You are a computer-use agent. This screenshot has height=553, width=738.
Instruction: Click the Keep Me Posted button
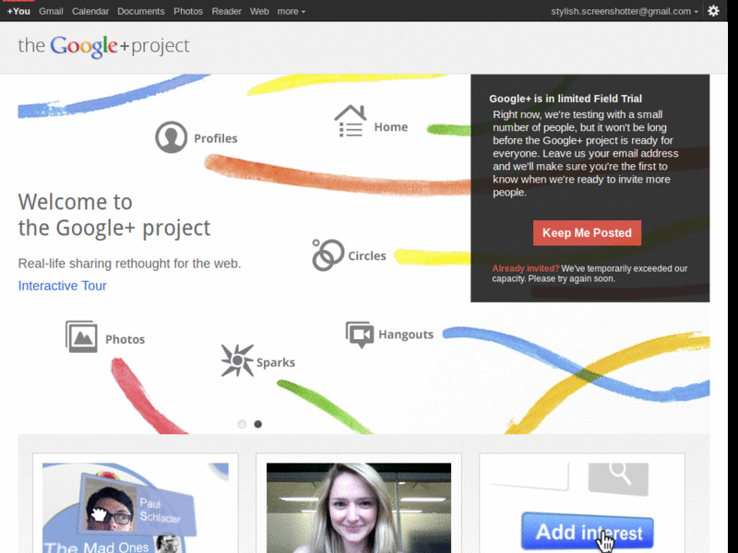(x=587, y=233)
